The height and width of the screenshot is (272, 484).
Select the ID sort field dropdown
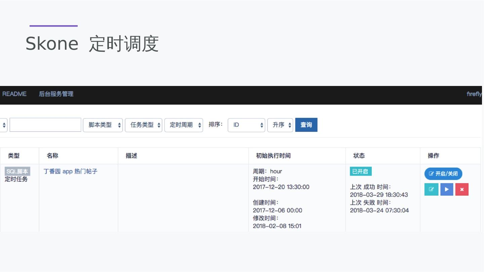pyautogui.click(x=246, y=125)
